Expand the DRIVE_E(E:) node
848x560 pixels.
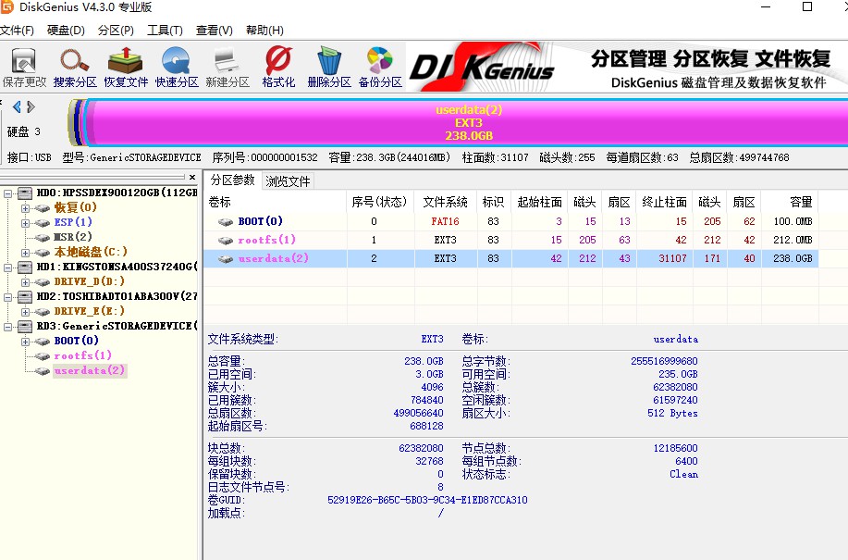[25, 312]
